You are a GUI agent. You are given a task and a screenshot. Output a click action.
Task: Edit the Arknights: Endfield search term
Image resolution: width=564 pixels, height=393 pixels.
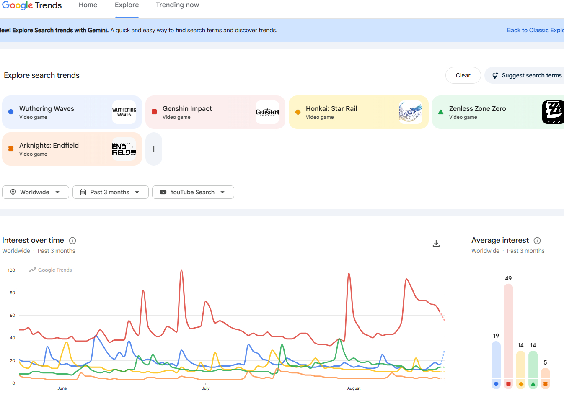[x=72, y=149]
